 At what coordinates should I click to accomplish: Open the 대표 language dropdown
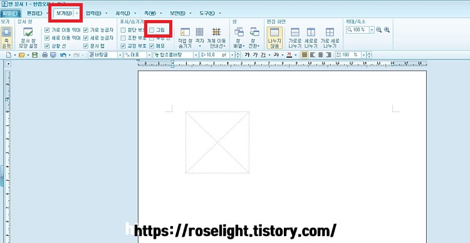tap(149, 55)
